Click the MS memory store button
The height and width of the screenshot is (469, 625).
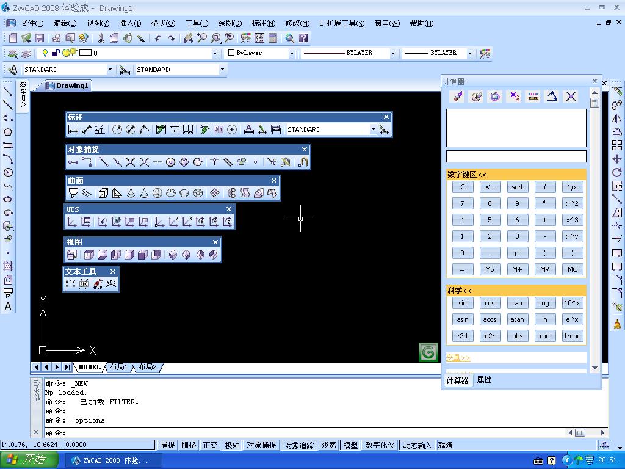[x=490, y=269]
